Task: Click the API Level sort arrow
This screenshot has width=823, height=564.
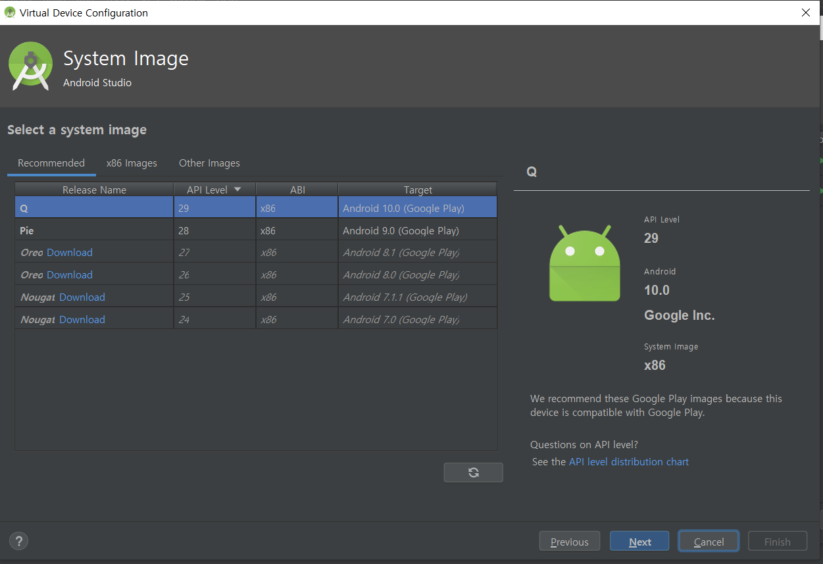Action: [x=237, y=190]
